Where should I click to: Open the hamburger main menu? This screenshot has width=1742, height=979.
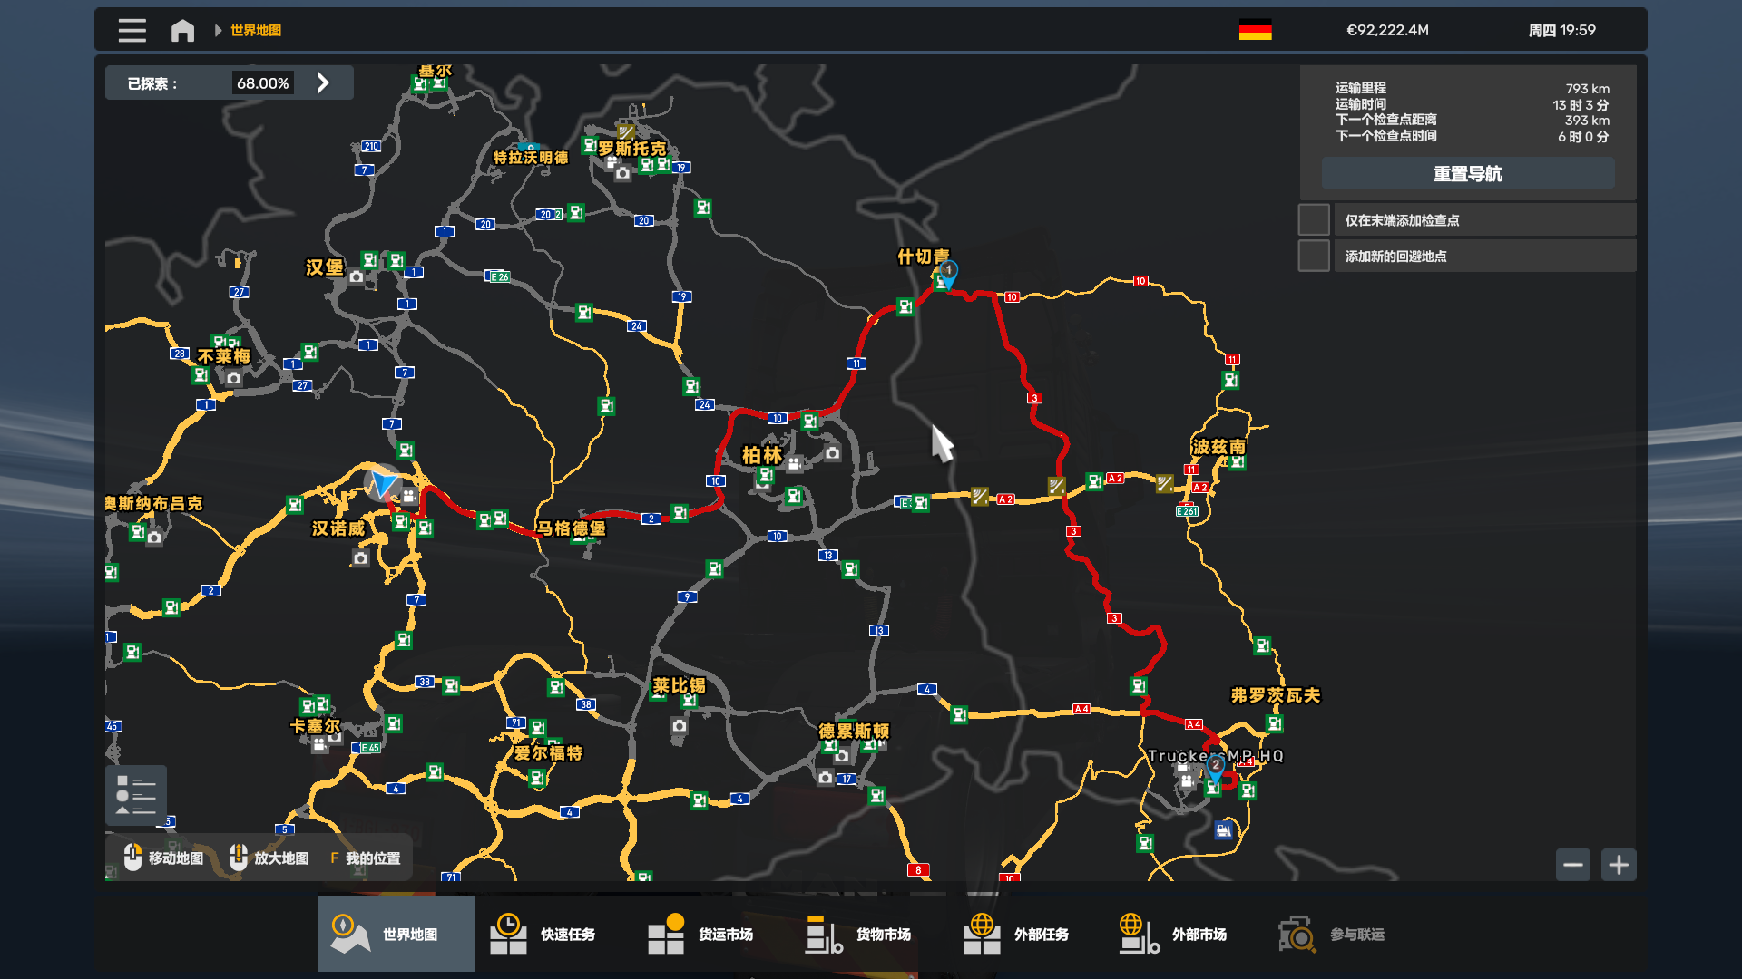tap(132, 30)
